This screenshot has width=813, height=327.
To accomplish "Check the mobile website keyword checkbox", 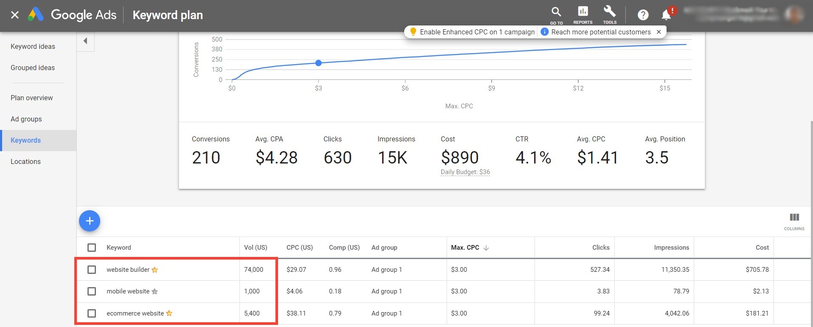I will tap(92, 291).
